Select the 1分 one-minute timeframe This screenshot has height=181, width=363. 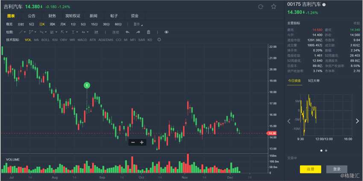coord(73,24)
